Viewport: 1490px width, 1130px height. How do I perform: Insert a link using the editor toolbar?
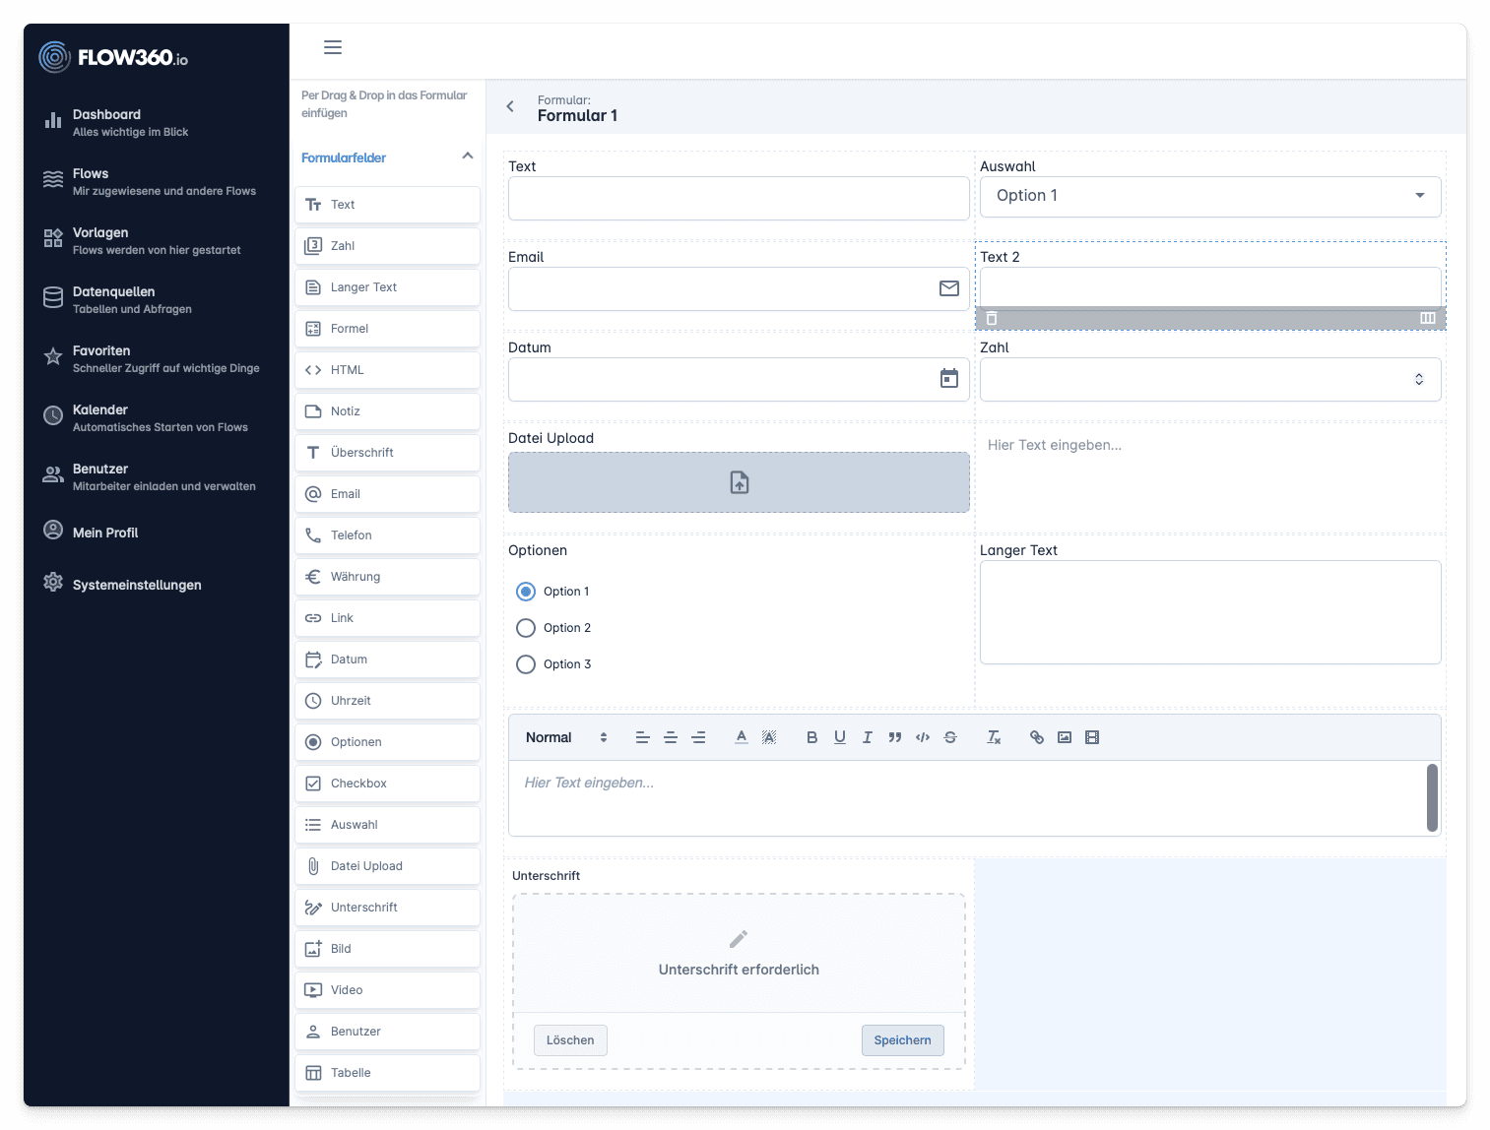point(1036,737)
